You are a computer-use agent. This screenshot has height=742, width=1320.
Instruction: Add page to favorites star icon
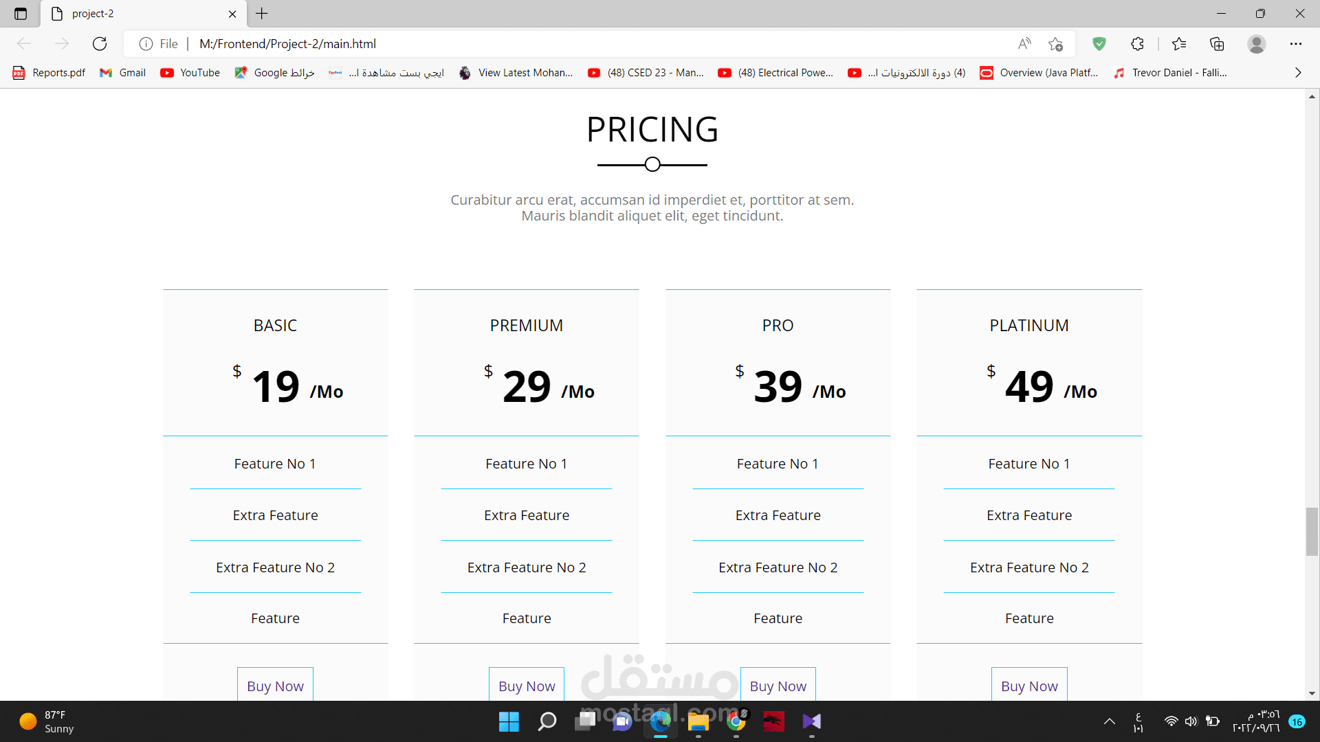1056,44
